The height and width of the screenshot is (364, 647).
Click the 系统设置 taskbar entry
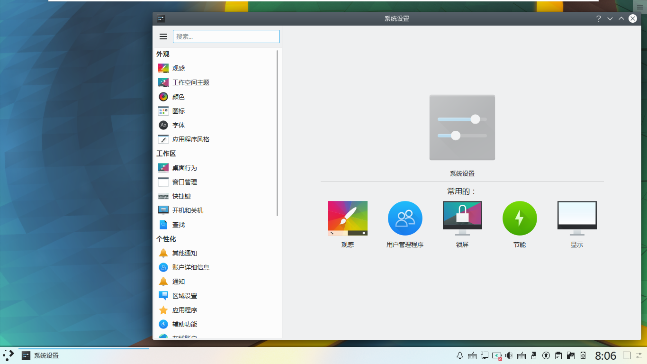[x=84, y=355]
